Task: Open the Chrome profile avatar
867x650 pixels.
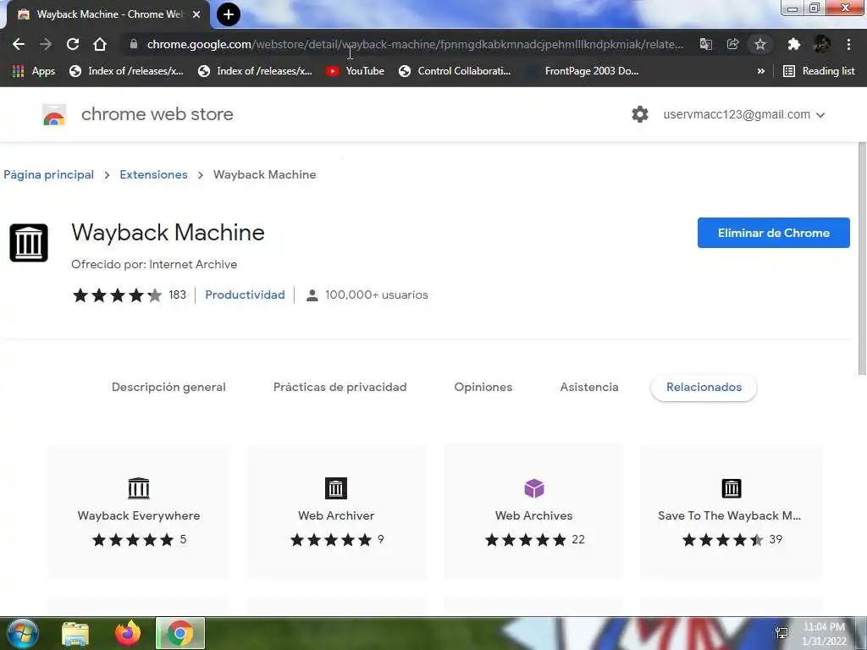Action: pyautogui.click(x=821, y=44)
